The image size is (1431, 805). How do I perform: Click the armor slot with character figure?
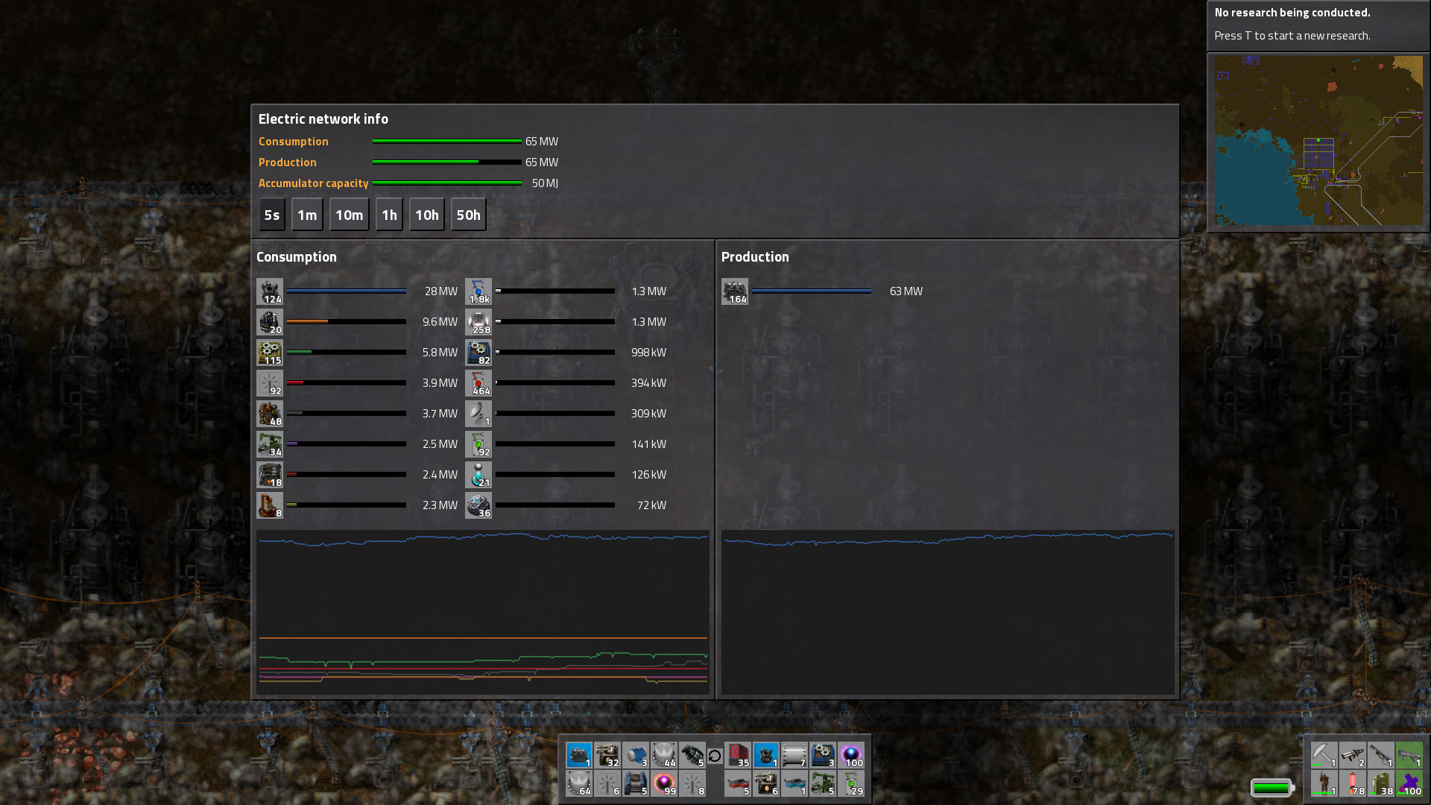coord(1324,783)
